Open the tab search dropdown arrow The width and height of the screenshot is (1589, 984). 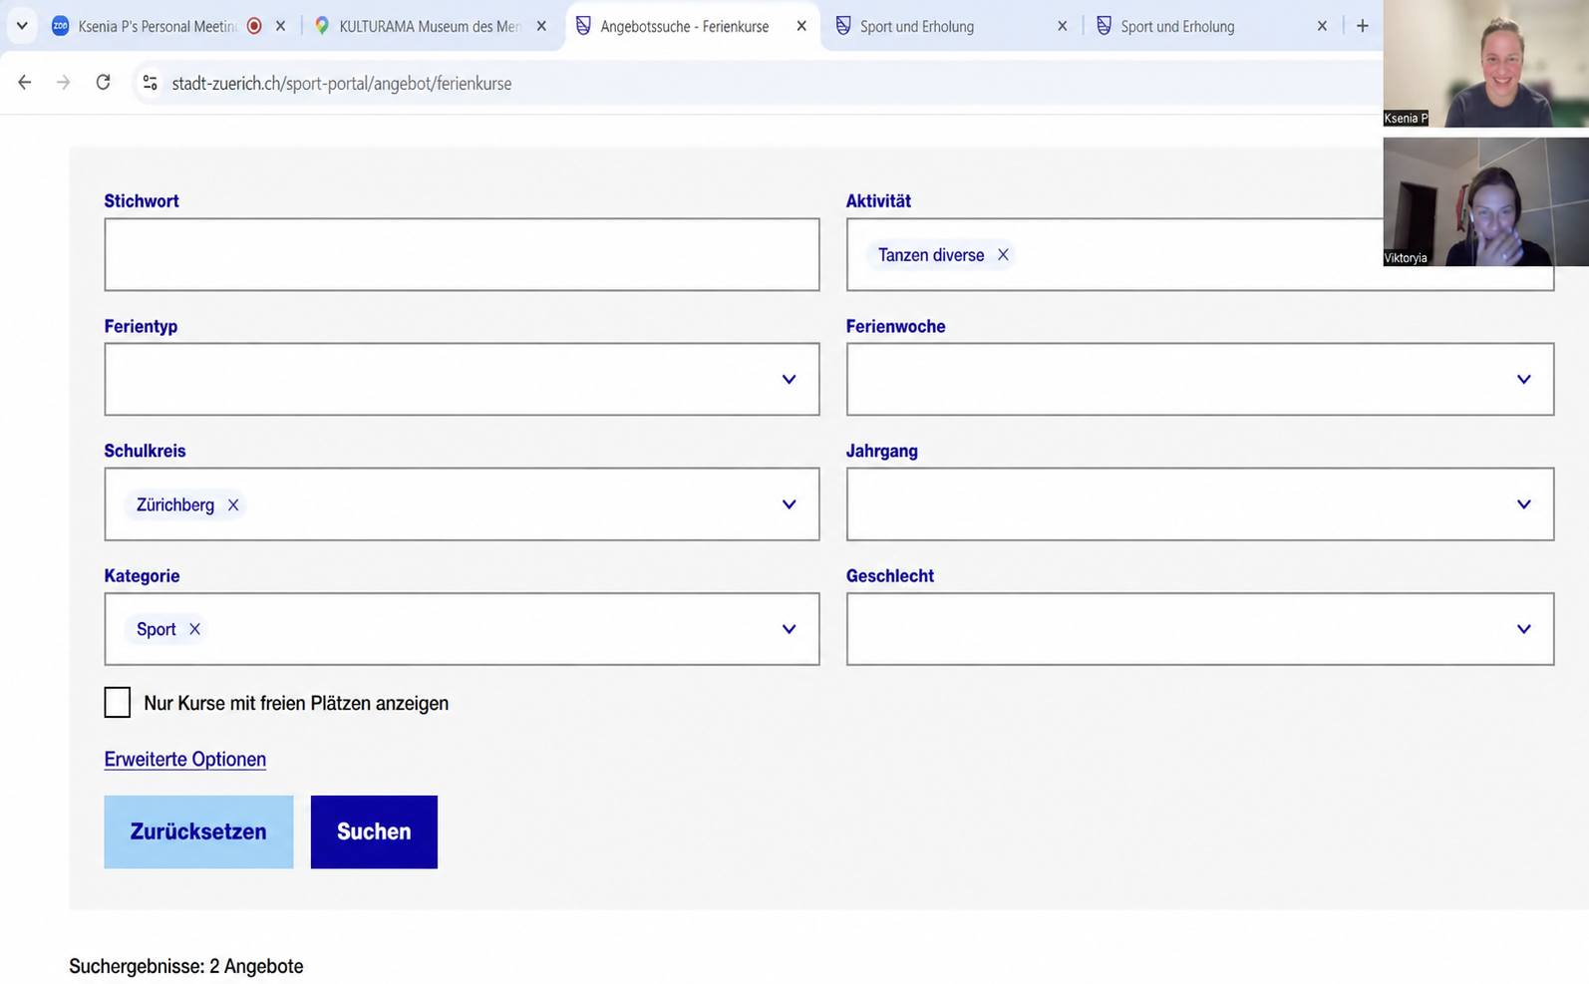tap(22, 26)
